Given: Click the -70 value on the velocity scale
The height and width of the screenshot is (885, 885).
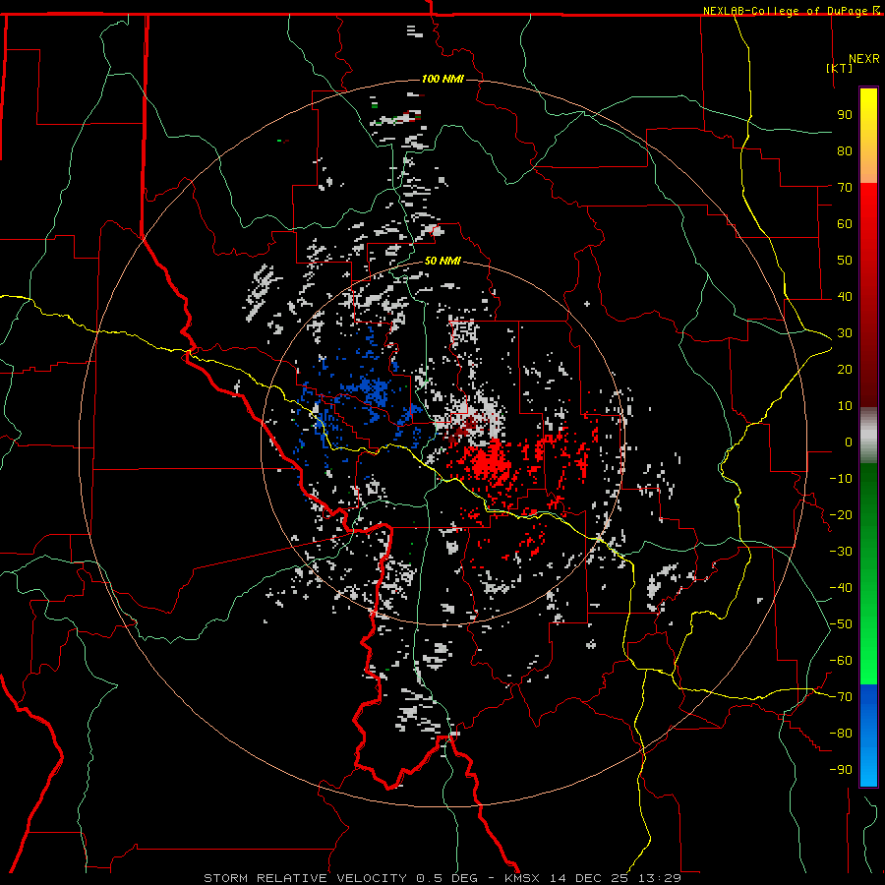Looking at the screenshot, I should 841,697.
